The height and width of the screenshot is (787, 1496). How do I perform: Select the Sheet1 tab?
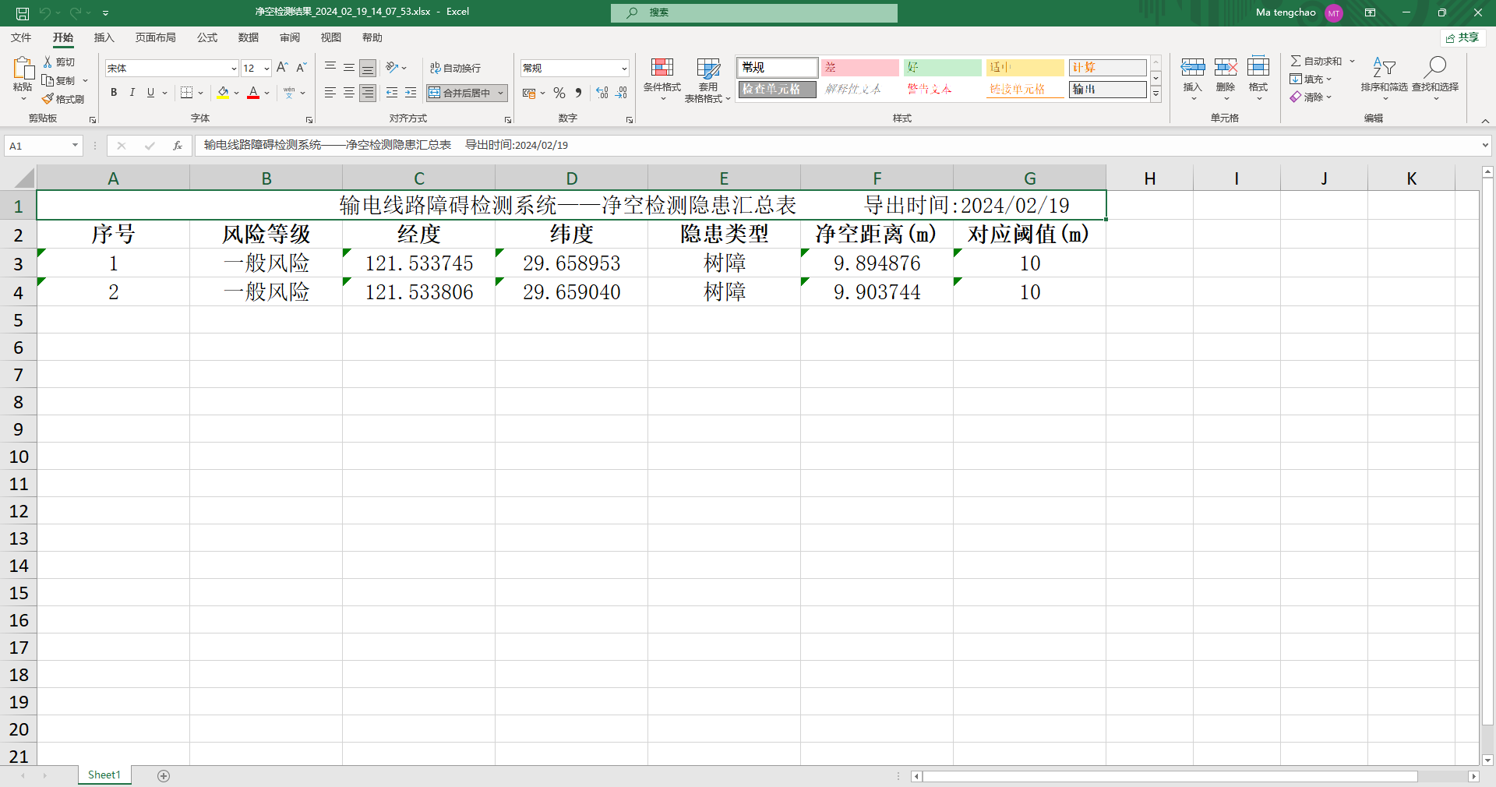point(104,775)
